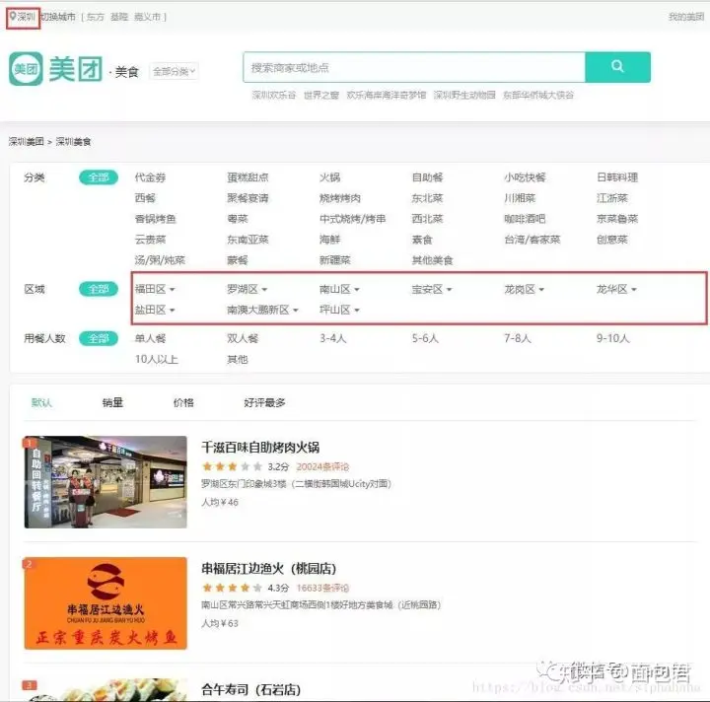
Task: Select 全部 in the 用餐人数 row
Action: [x=99, y=338]
